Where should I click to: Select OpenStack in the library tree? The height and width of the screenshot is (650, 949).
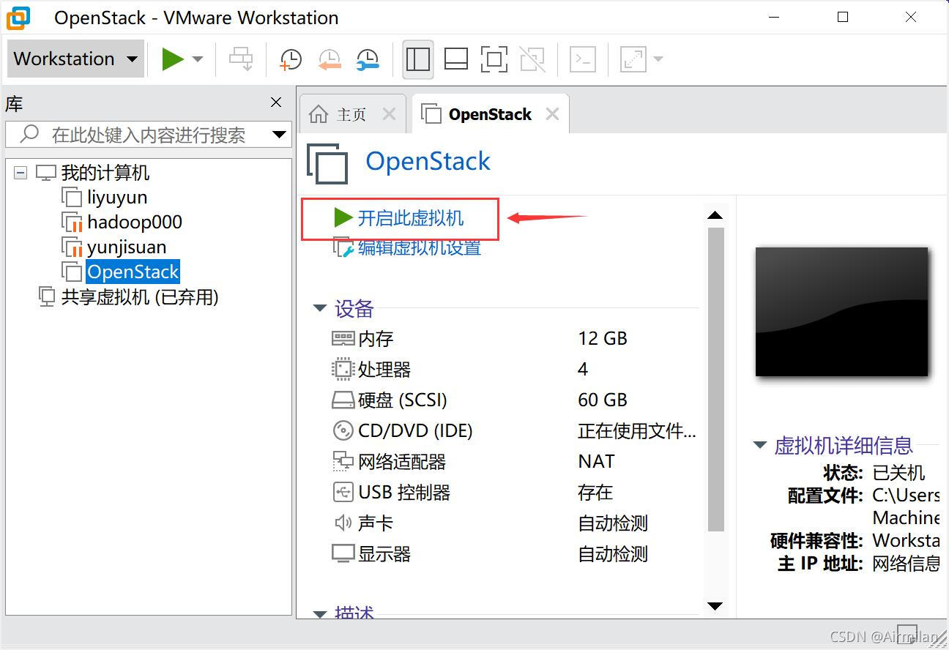133,272
